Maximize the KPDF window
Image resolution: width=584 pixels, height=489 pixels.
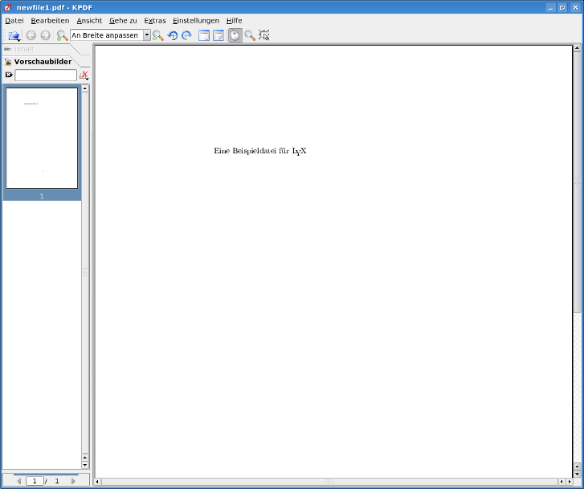(562, 7)
